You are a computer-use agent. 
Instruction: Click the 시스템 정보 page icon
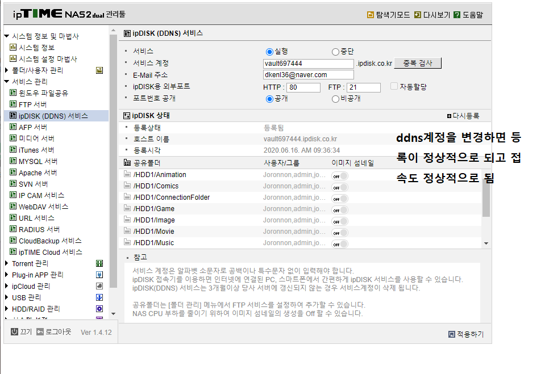pyautogui.click(x=13, y=47)
